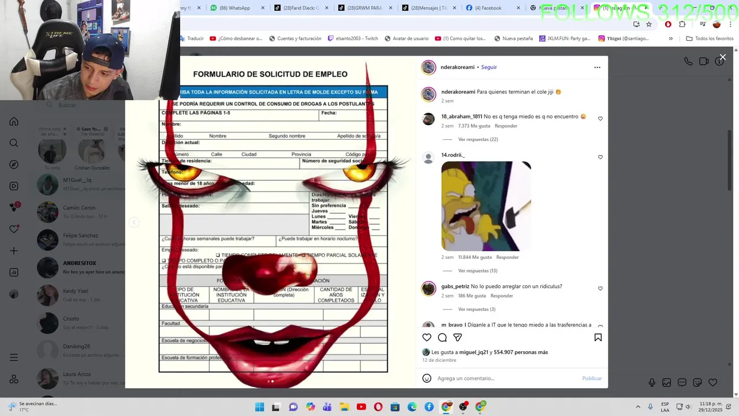739x416 pixels.
Task: Open post options three-dot menu
Action: click(x=597, y=67)
